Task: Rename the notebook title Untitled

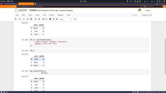Action: 33,10
